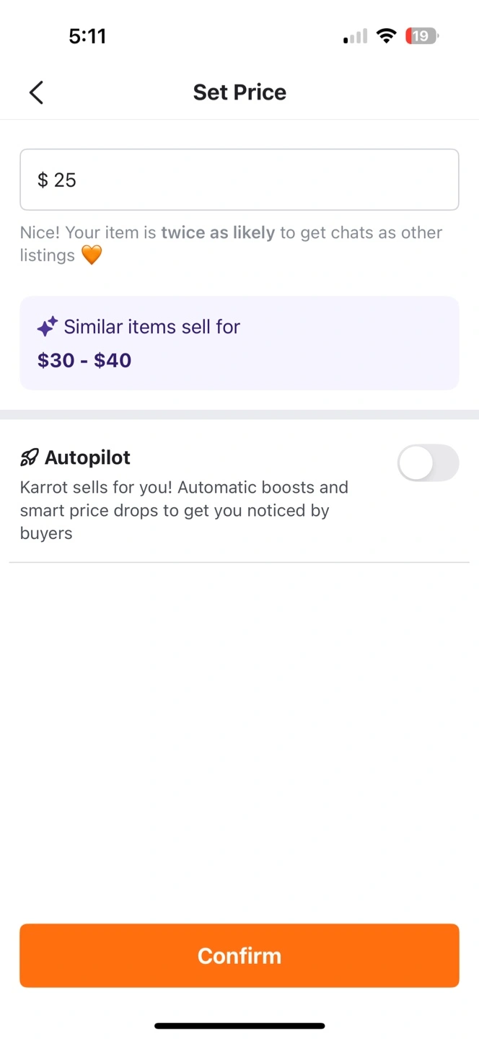Tap the Wi-Fi status icon
This screenshot has width=479, height=1039.
click(x=387, y=36)
